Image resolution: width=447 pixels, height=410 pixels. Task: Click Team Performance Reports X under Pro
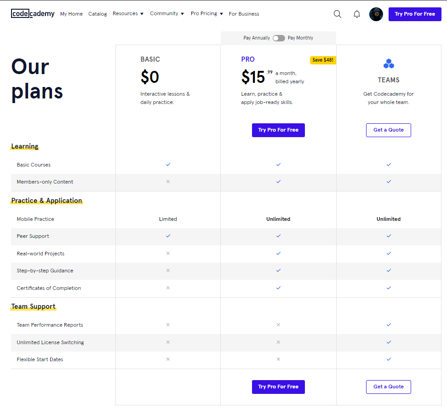(278, 325)
